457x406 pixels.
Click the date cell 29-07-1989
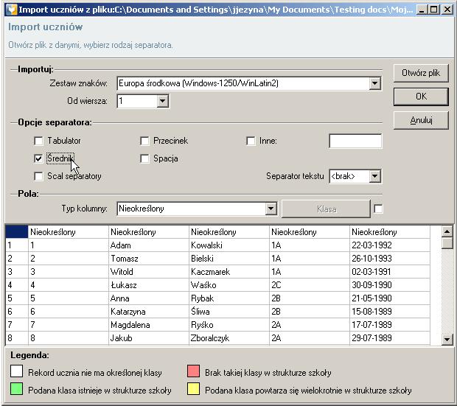tap(390, 338)
